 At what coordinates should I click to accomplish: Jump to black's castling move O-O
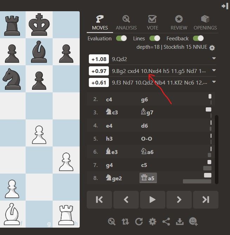point(146,139)
